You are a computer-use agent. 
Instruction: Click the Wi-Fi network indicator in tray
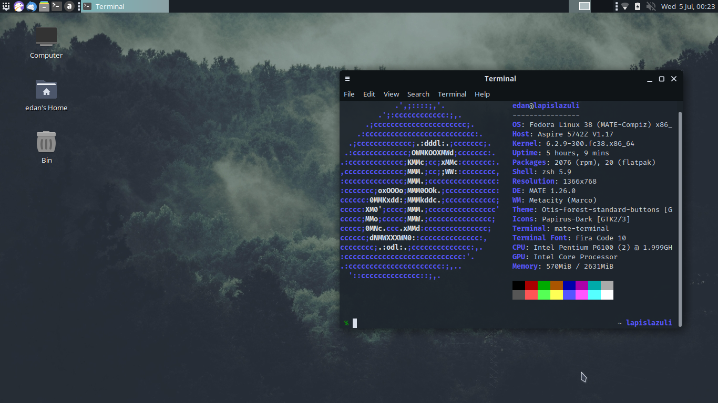pos(625,6)
